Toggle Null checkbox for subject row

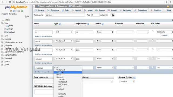point(152,58)
